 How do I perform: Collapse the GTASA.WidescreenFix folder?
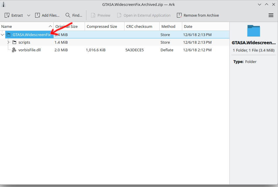click(x=2, y=35)
